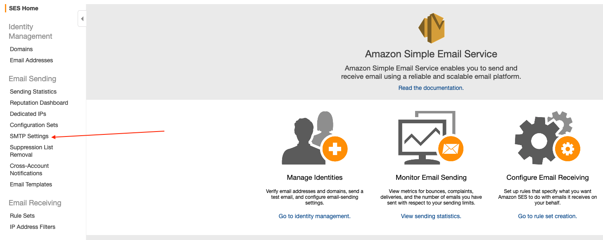This screenshot has width=603, height=240.
Task: Open Dedicated IPs page
Action: pyautogui.click(x=28, y=114)
